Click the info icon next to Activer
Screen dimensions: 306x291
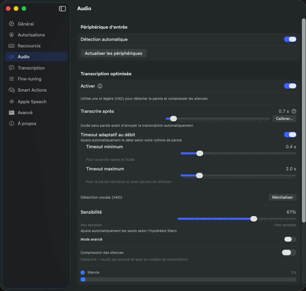coord(100,86)
